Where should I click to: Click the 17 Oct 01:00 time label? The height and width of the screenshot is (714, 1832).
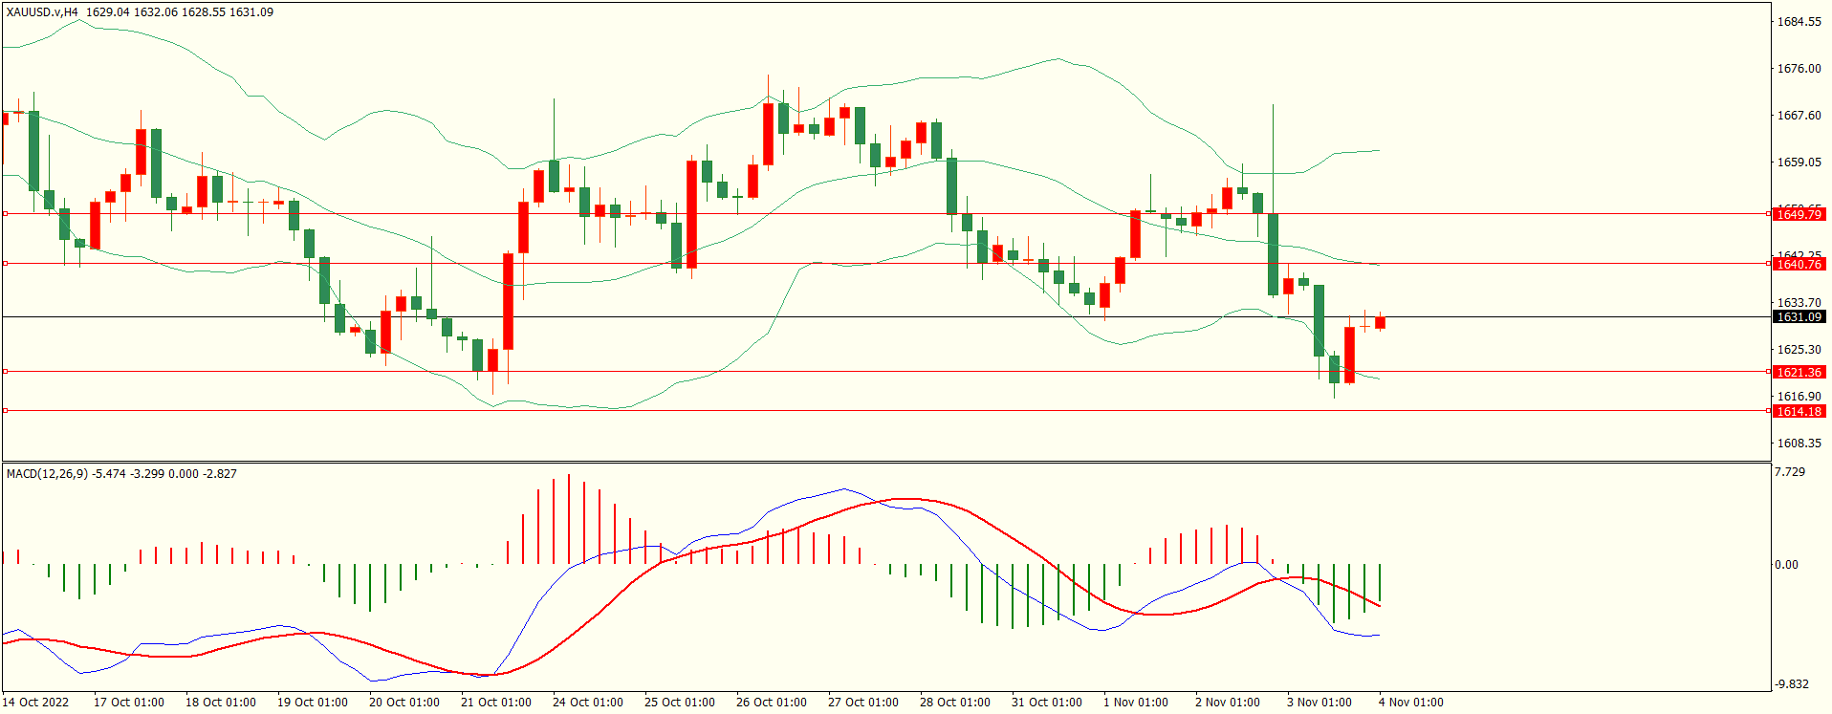(129, 702)
